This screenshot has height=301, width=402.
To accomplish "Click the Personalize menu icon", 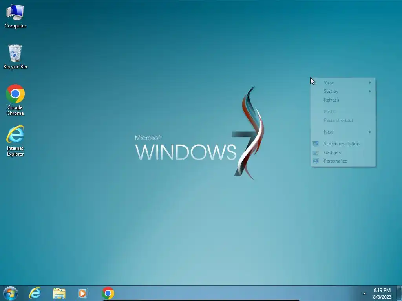I will click(x=316, y=161).
